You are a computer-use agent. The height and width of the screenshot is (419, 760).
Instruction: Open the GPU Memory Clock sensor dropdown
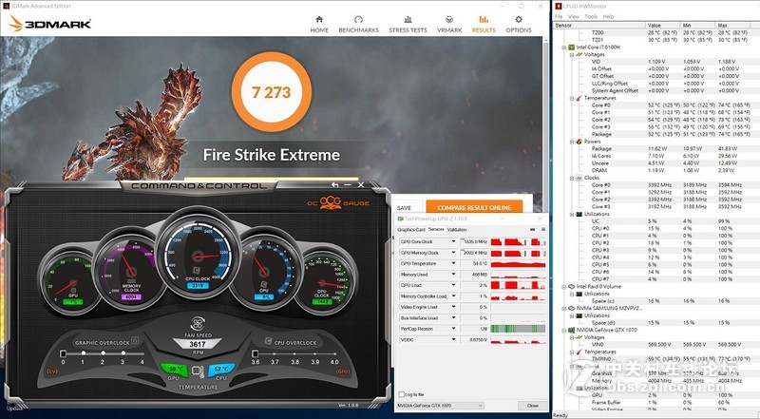454,253
